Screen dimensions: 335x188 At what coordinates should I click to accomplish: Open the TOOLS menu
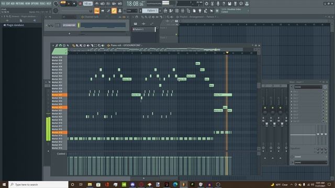click(42, 4)
